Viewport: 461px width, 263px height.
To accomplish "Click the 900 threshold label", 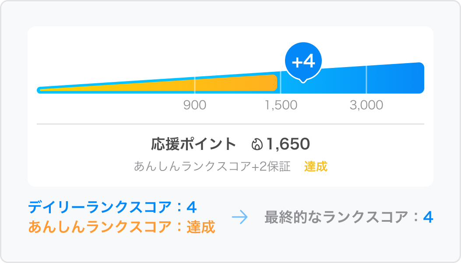I will (195, 105).
